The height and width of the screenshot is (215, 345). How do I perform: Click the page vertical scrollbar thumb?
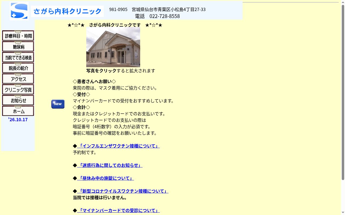pyautogui.click(x=343, y=92)
